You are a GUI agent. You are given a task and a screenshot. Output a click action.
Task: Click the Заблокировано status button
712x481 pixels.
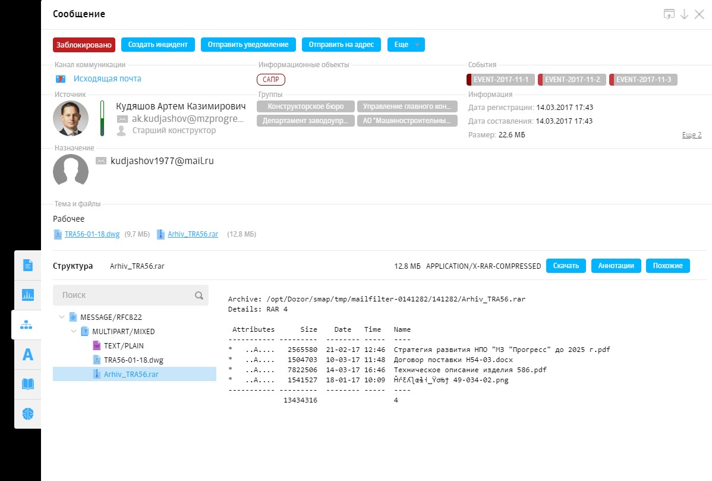coord(84,45)
